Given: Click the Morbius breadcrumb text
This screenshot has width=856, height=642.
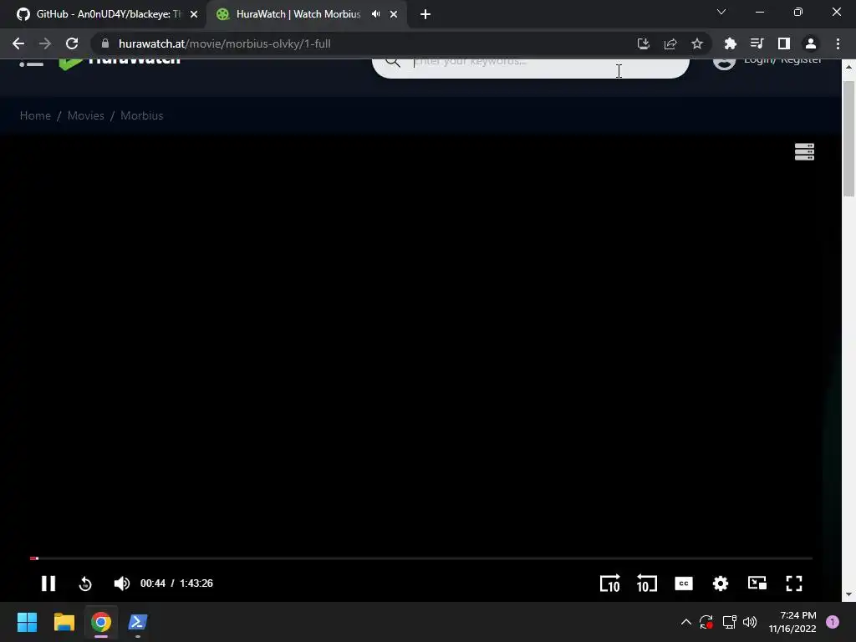Looking at the screenshot, I should click(x=142, y=115).
